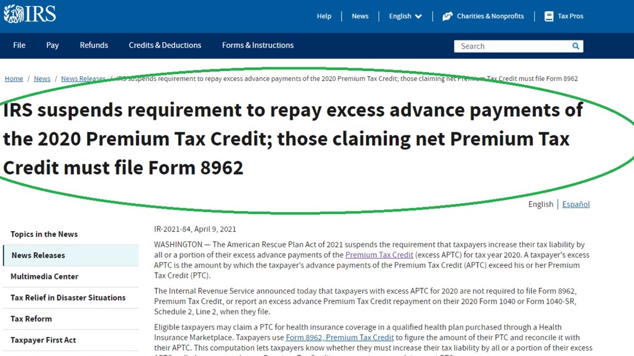Switch page language to Español
Image resolution: width=634 pixels, height=356 pixels.
tap(576, 204)
